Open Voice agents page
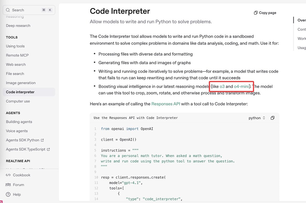 coord(17,131)
